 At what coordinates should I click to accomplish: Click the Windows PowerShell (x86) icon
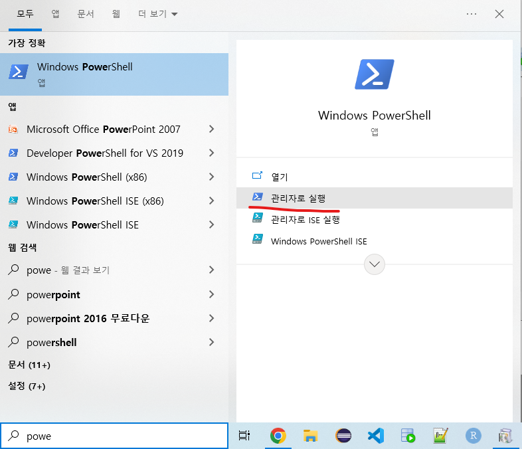click(13, 177)
